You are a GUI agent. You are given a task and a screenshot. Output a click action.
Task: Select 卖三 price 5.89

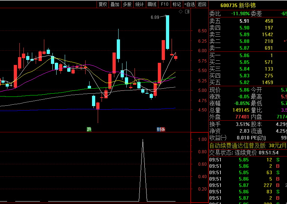point(244,34)
